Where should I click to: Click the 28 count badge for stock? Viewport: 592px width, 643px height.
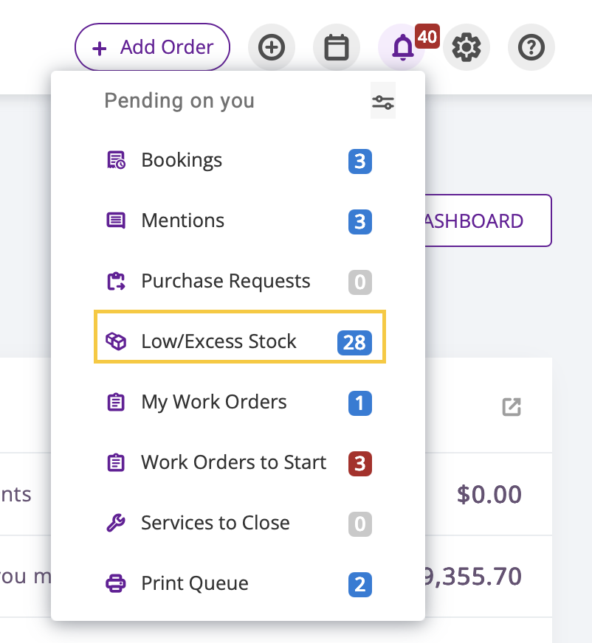(355, 342)
